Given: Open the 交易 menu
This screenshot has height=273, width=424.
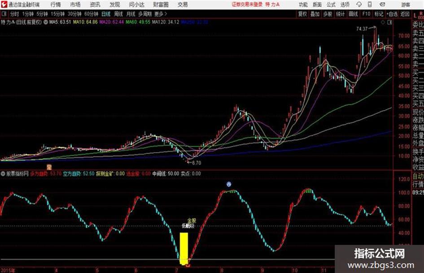Looking at the screenshot, I should click(x=183, y=4).
